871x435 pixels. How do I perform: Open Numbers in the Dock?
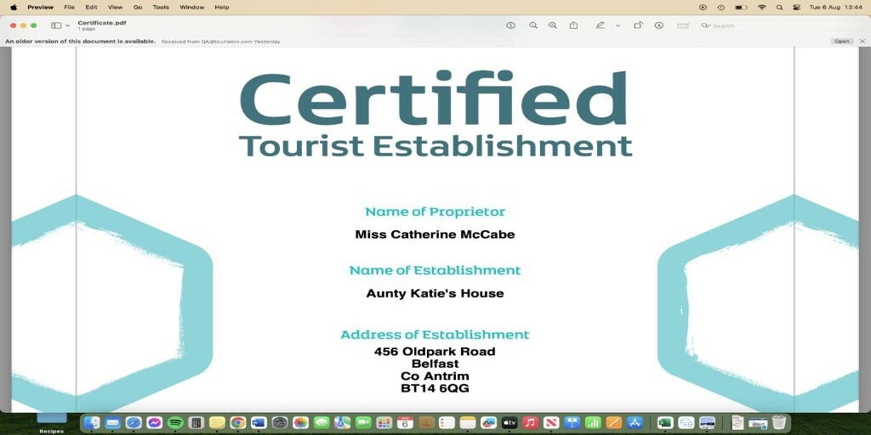[x=593, y=423]
